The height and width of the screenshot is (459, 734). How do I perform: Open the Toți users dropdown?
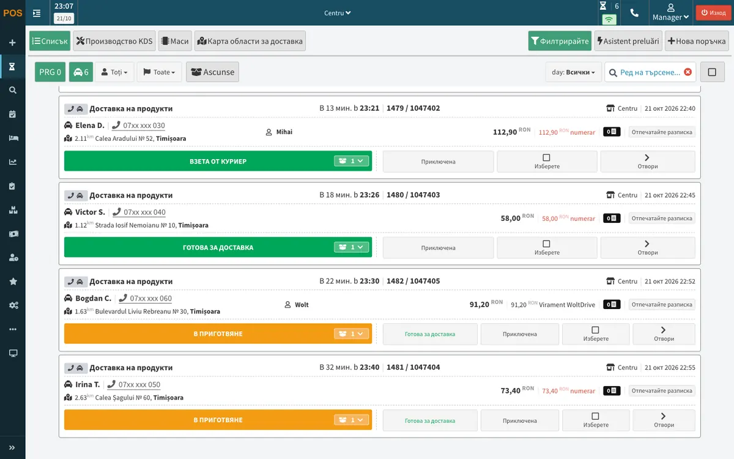click(114, 72)
